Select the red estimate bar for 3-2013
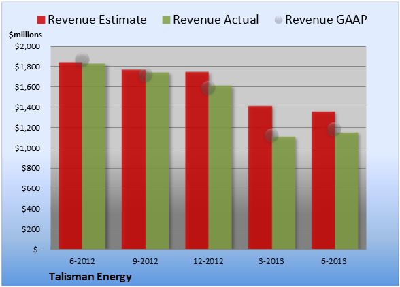 (x=260, y=178)
